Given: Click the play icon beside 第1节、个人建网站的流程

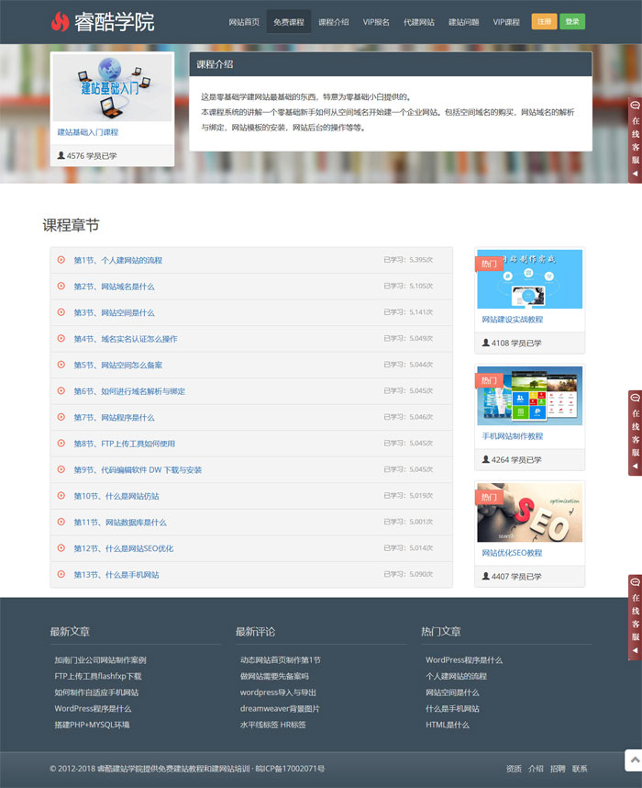Looking at the screenshot, I should 61,260.
